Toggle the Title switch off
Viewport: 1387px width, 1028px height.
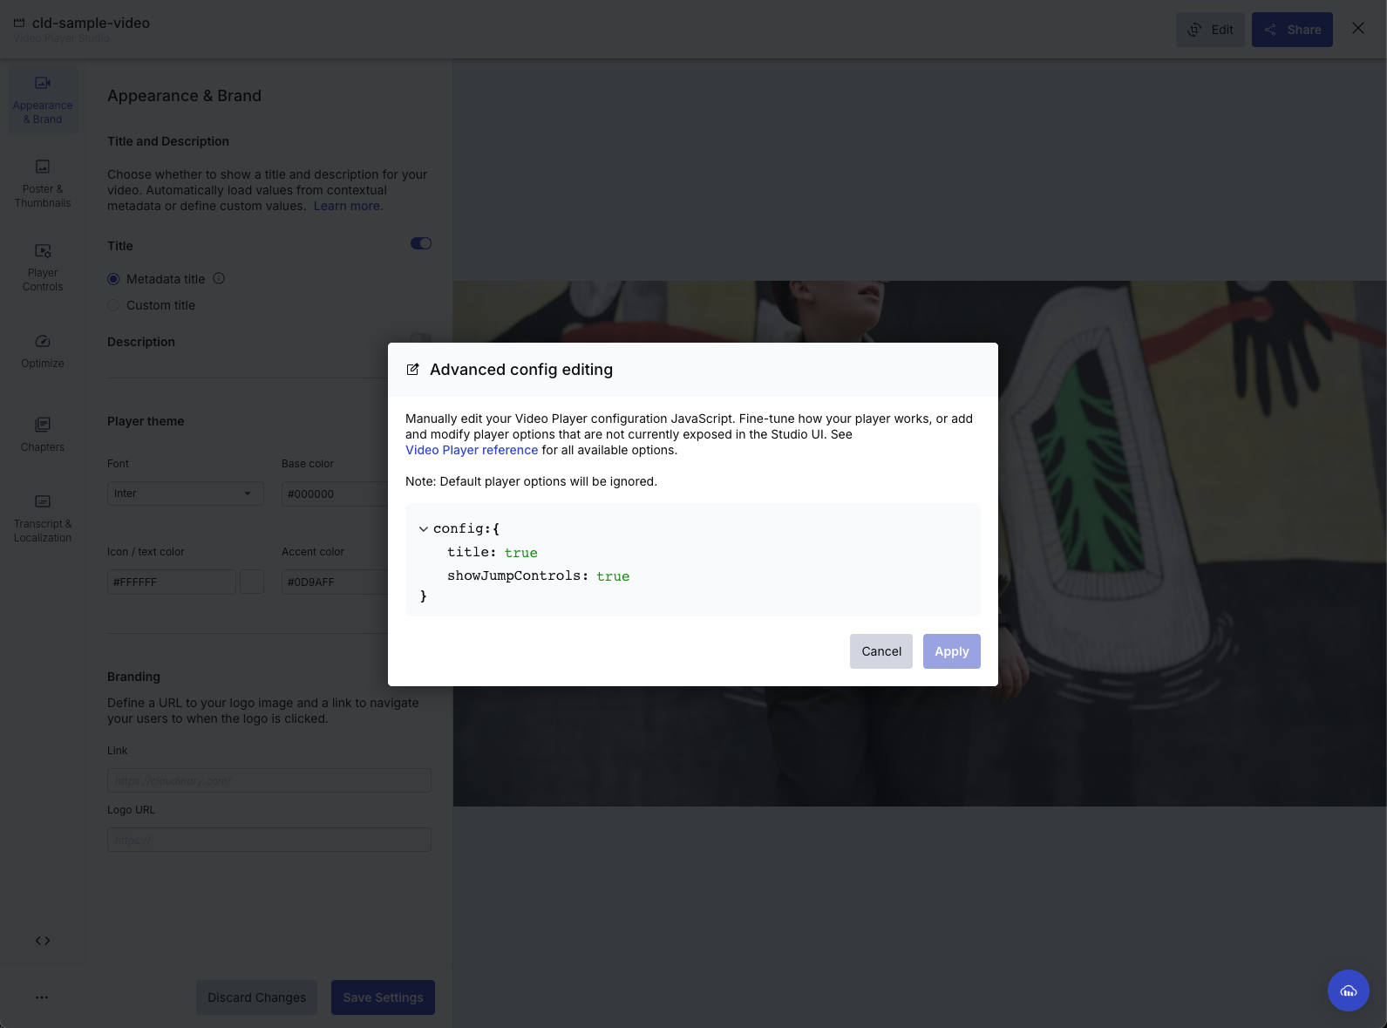421,243
